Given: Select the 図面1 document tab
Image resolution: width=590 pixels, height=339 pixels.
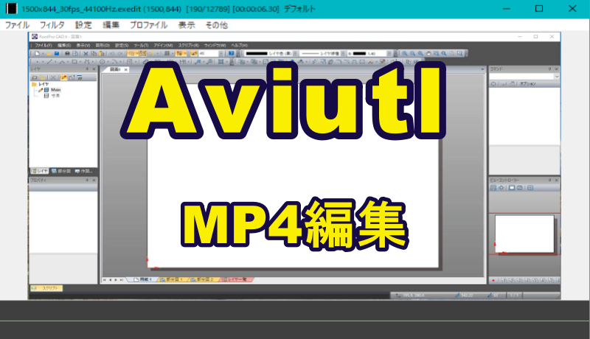Looking at the screenshot, I should (114, 69).
